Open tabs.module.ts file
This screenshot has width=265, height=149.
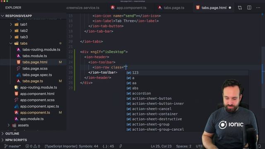coord(35,56)
